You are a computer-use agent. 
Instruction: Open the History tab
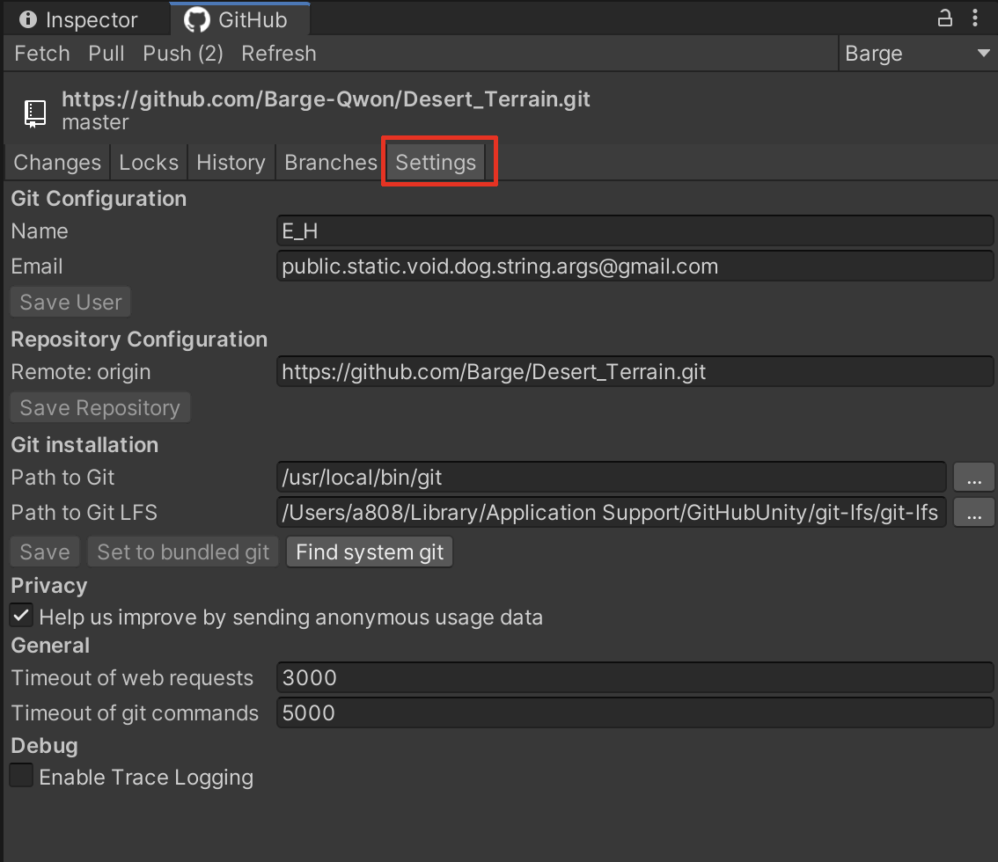click(x=231, y=163)
